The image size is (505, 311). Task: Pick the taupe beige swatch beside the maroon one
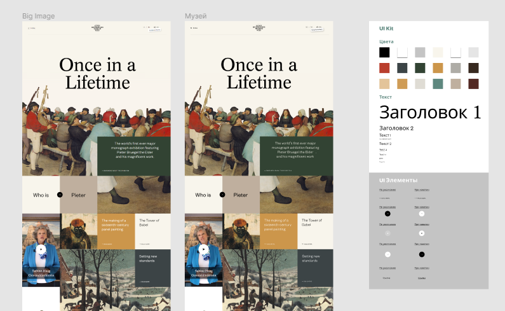[x=455, y=84]
